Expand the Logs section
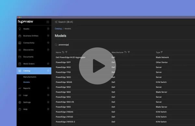Image resolution: width=195 pixels, height=126 pixels. (48, 95)
